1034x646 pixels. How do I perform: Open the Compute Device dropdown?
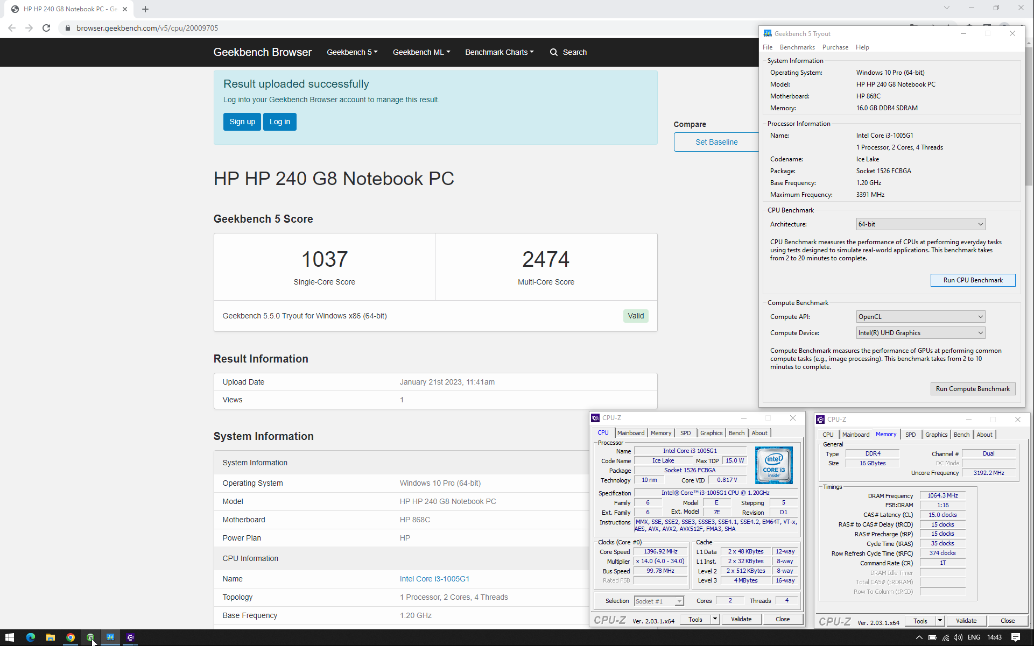(920, 333)
